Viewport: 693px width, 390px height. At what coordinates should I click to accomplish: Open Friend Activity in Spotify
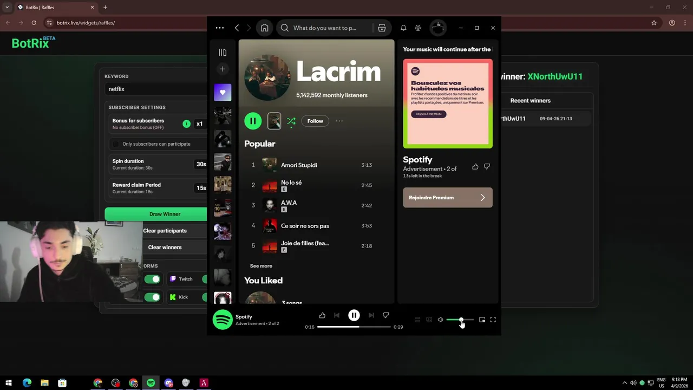coord(418,28)
